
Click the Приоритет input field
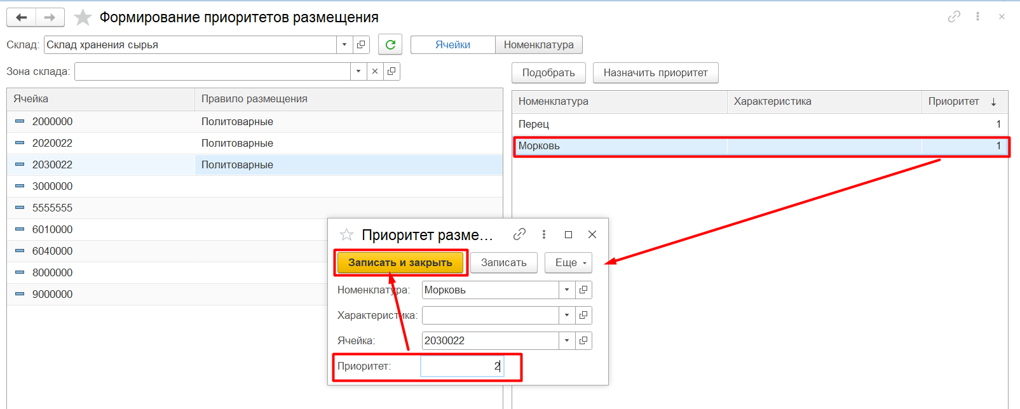[461, 366]
